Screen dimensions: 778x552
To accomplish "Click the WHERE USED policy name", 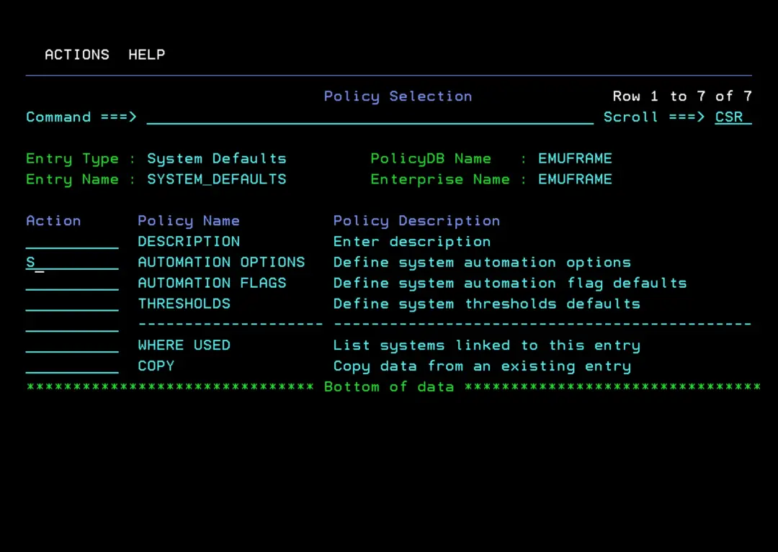I will click(x=184, y=346).
